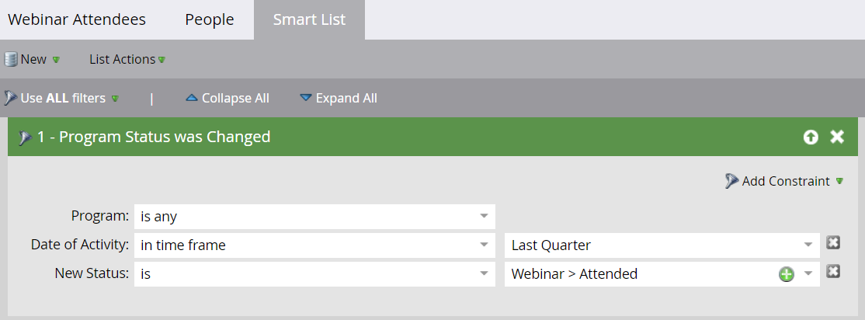
Task: Switch to the People tab
Action: [210, 19]
